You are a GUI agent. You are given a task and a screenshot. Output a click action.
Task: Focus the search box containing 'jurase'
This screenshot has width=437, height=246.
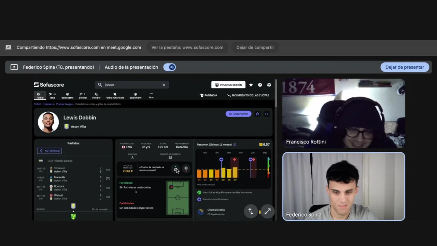pos(132,85)
